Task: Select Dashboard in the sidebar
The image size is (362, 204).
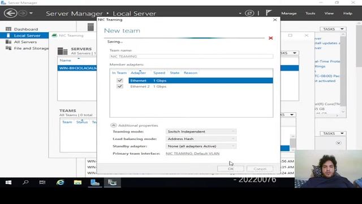Action: point(26,29)
